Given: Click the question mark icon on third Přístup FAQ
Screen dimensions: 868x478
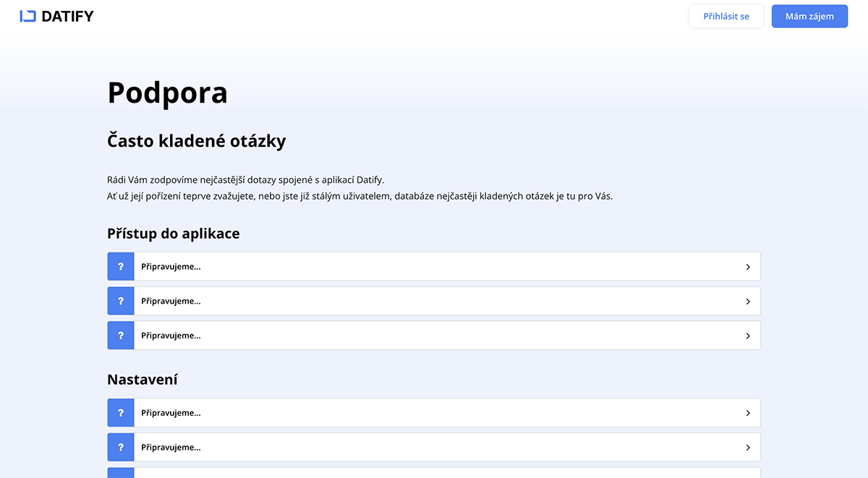Looking at the screenshot, I should point(120,335).
